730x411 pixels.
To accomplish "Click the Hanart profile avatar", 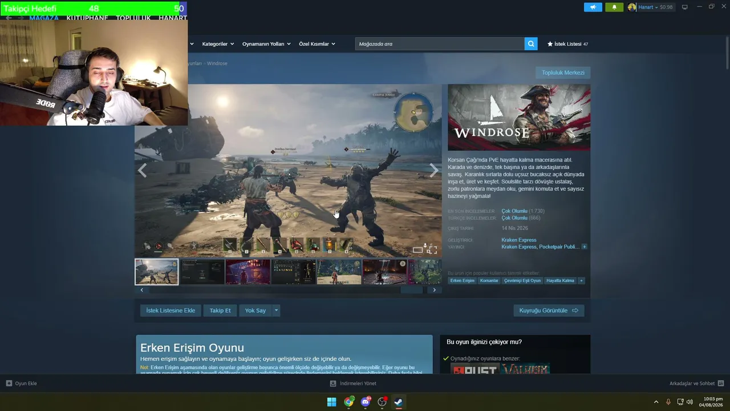I will (x=632, y=7).
